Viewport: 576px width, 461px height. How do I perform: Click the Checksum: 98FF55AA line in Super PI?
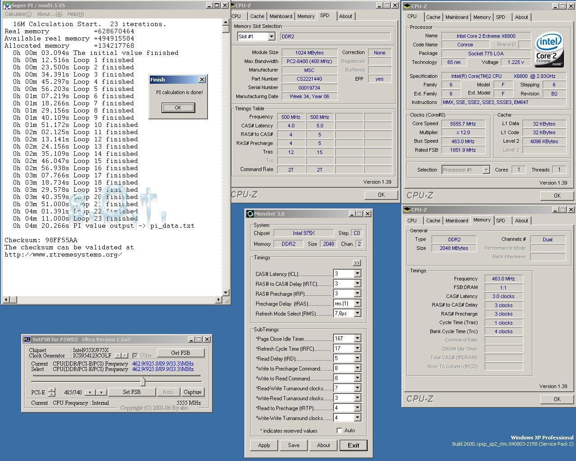[41, 240]
